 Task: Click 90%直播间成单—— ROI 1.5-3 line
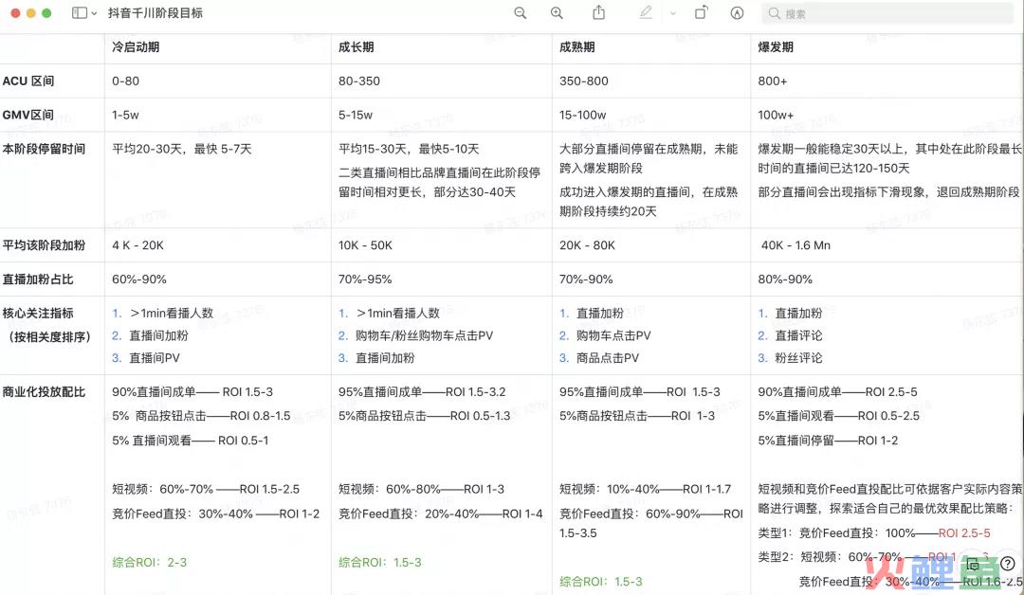click(192, 392)
